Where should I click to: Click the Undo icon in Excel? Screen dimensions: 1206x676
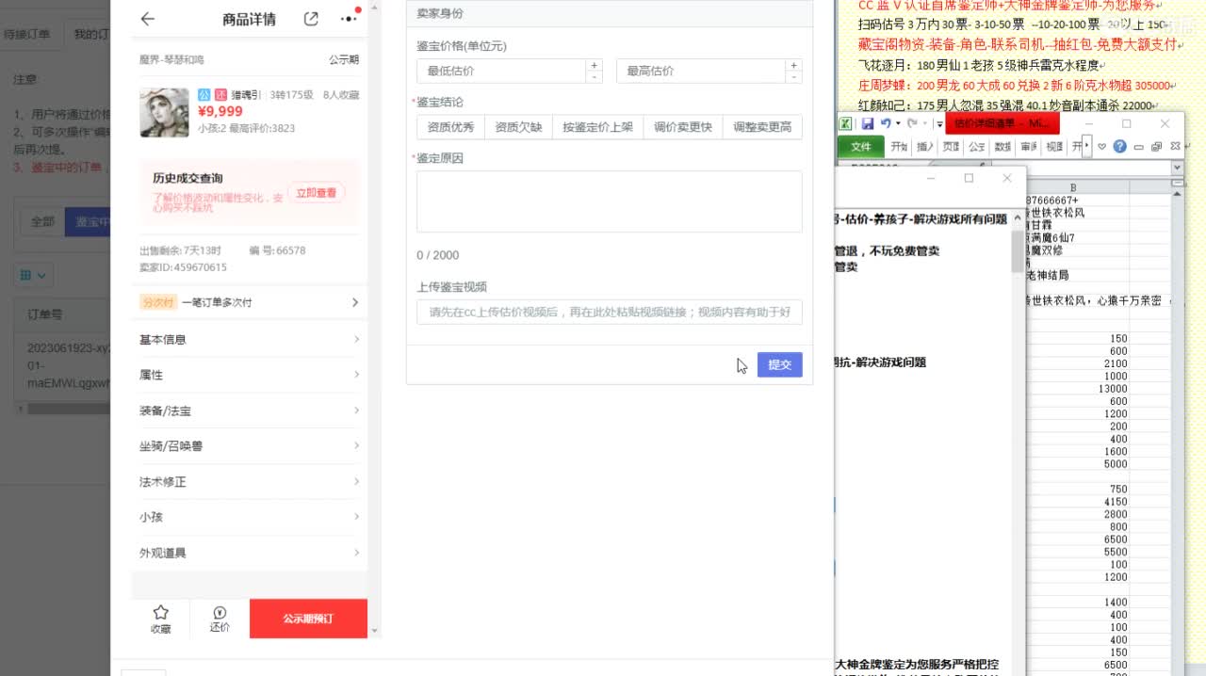click(886, 123)
